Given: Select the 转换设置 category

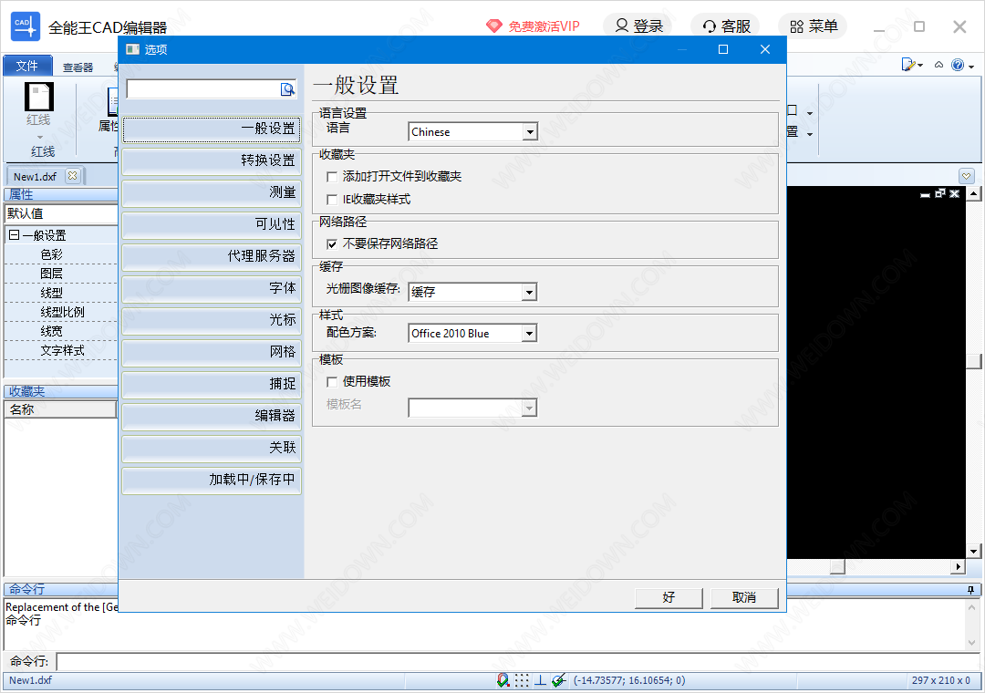Looking at the screenshot, I should [212, 160].
